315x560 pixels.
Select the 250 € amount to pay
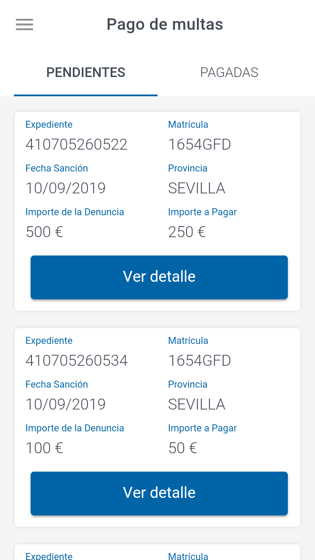pyautogui.click(x=187, y=232)
